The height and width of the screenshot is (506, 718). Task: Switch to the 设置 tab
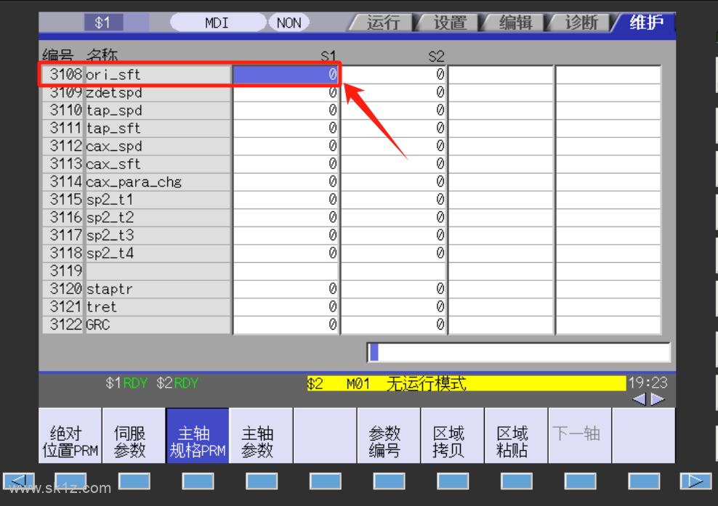[x=449, y=23]
